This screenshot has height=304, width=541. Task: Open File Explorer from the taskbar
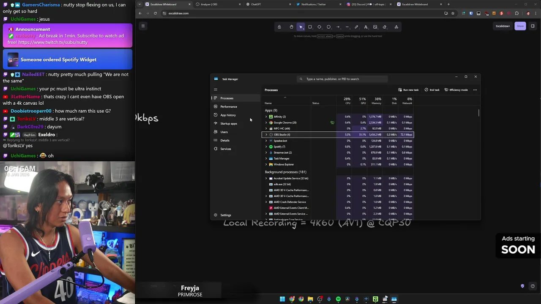point(310,299)
